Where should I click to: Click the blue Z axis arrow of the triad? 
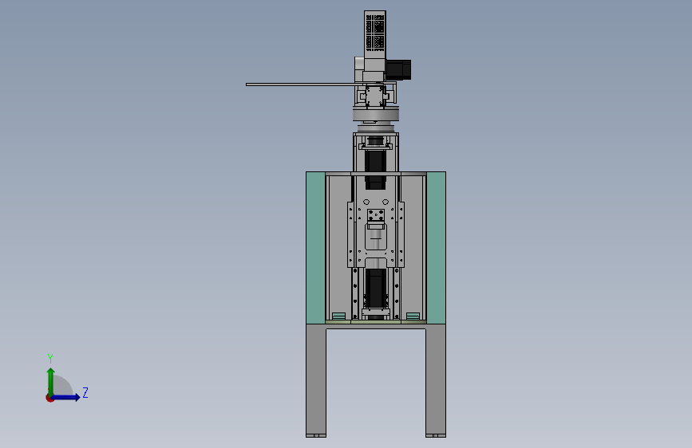pos(66,397)
